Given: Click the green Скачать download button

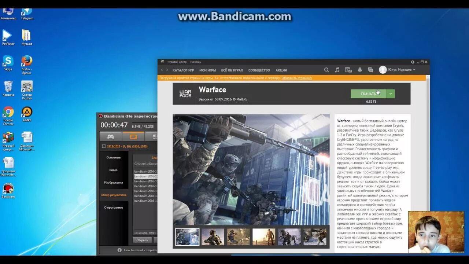Looking at the screenshot, I should pos(368,93).
